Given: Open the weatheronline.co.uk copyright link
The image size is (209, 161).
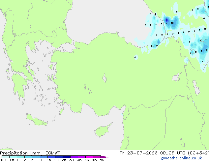Looking at the screenshot, I should coord(181,158).
